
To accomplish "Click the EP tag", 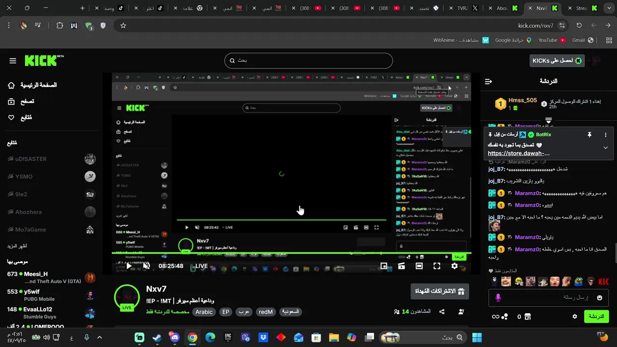I will tap(226, 312).
